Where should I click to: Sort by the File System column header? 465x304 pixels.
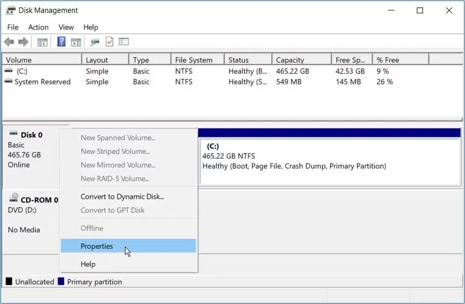[x=194, y=60]
